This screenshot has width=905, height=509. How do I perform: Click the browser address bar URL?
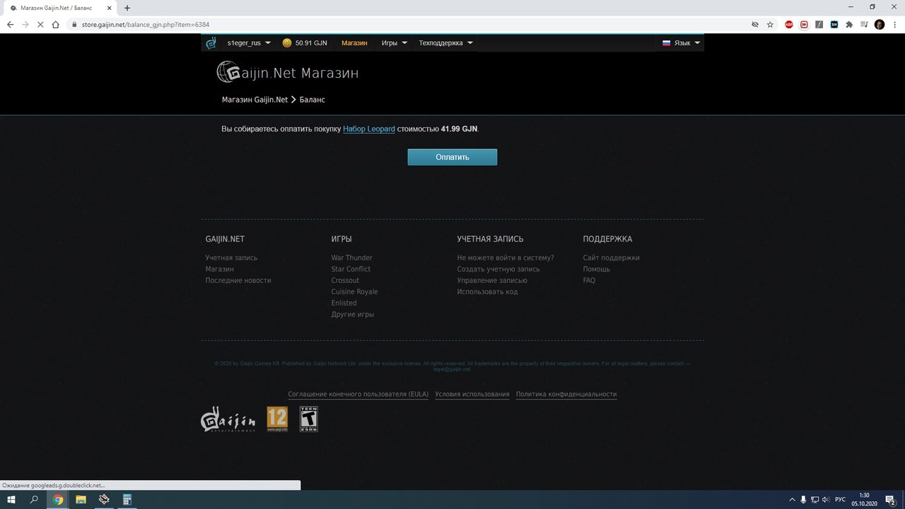tap(146, 24)
